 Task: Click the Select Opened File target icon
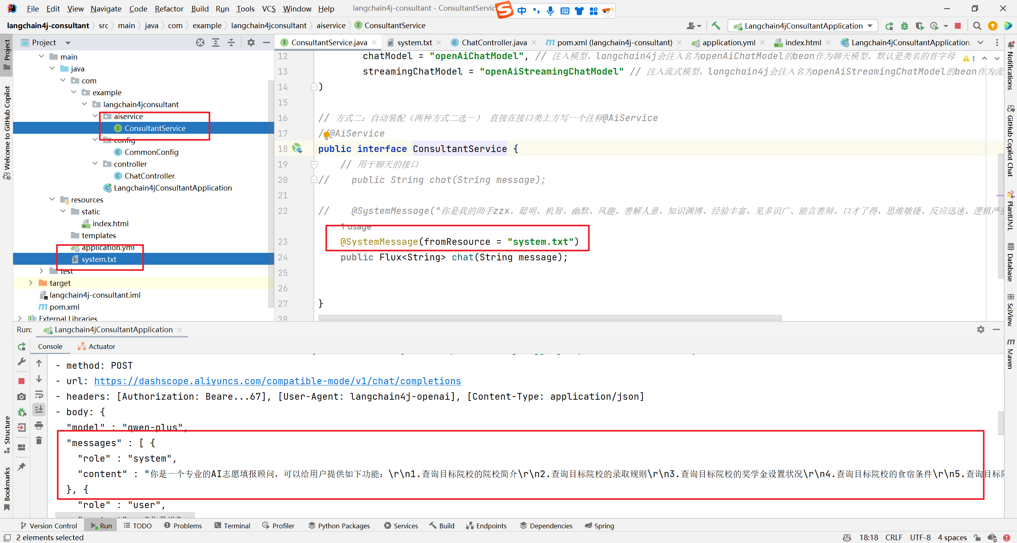click(x=200, y=42)
